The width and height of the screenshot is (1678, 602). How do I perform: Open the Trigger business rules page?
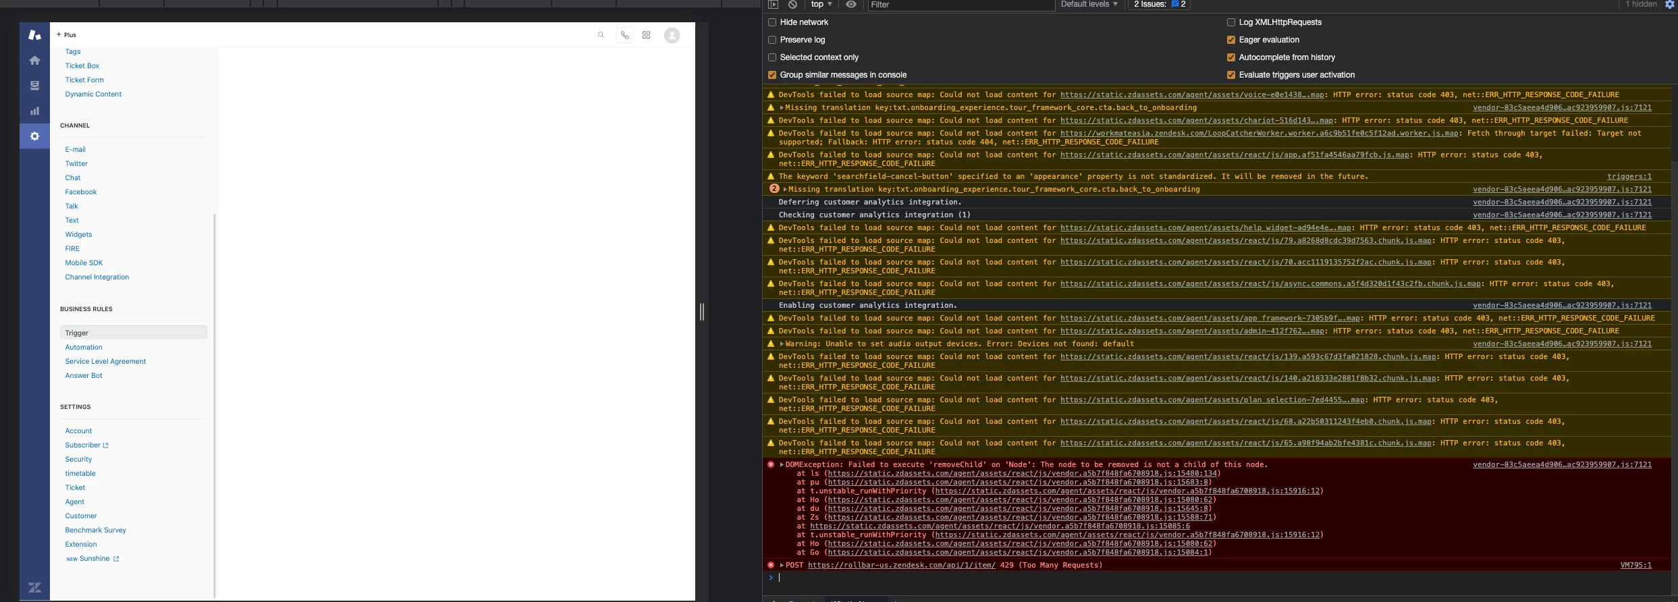click(x=134, y=333)
